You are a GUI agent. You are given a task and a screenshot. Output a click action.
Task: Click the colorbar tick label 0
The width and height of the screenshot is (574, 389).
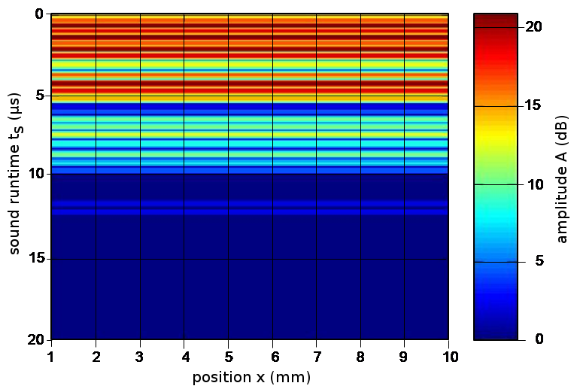click(538, 339)
